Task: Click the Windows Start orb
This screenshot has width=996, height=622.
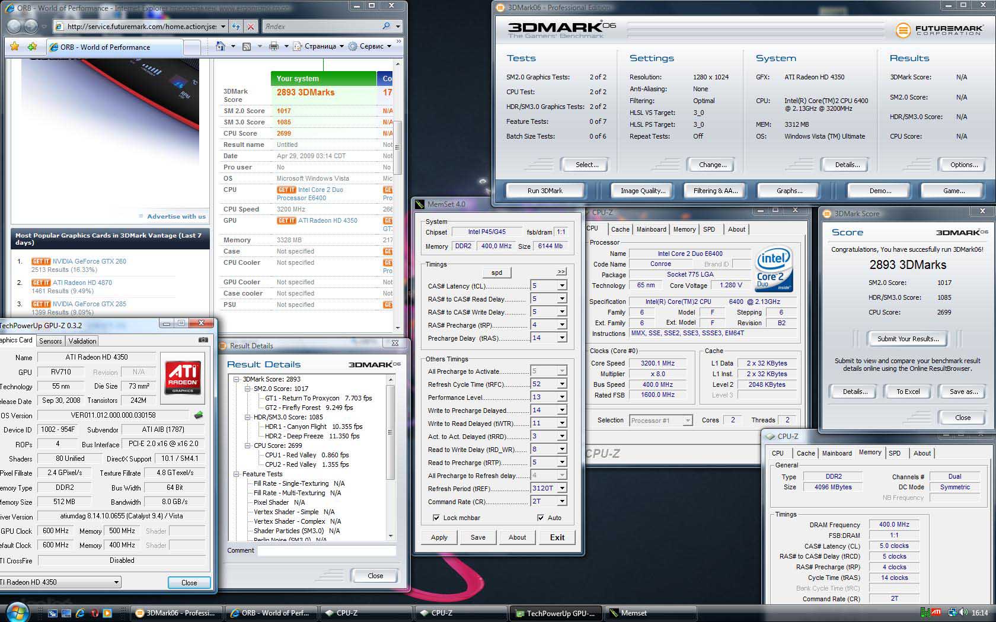Action: click(18, 612)
